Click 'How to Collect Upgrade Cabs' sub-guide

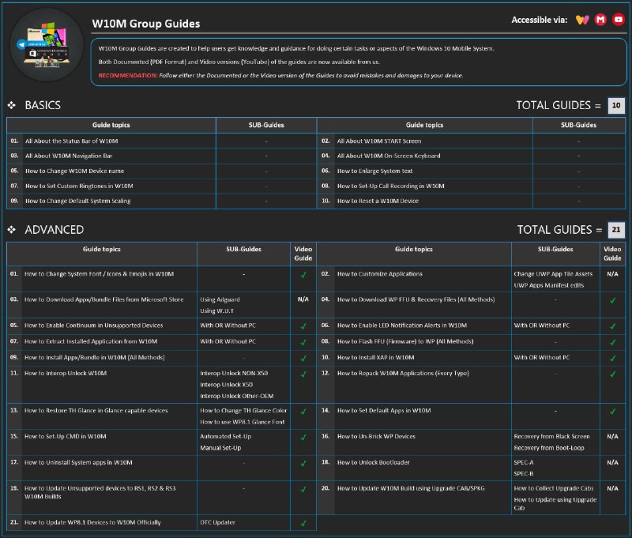point(554,488)
